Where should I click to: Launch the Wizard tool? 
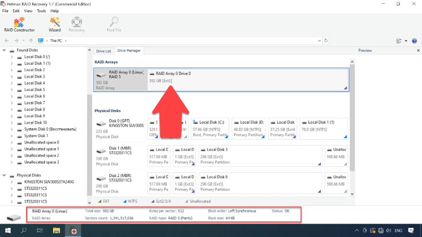55,25
